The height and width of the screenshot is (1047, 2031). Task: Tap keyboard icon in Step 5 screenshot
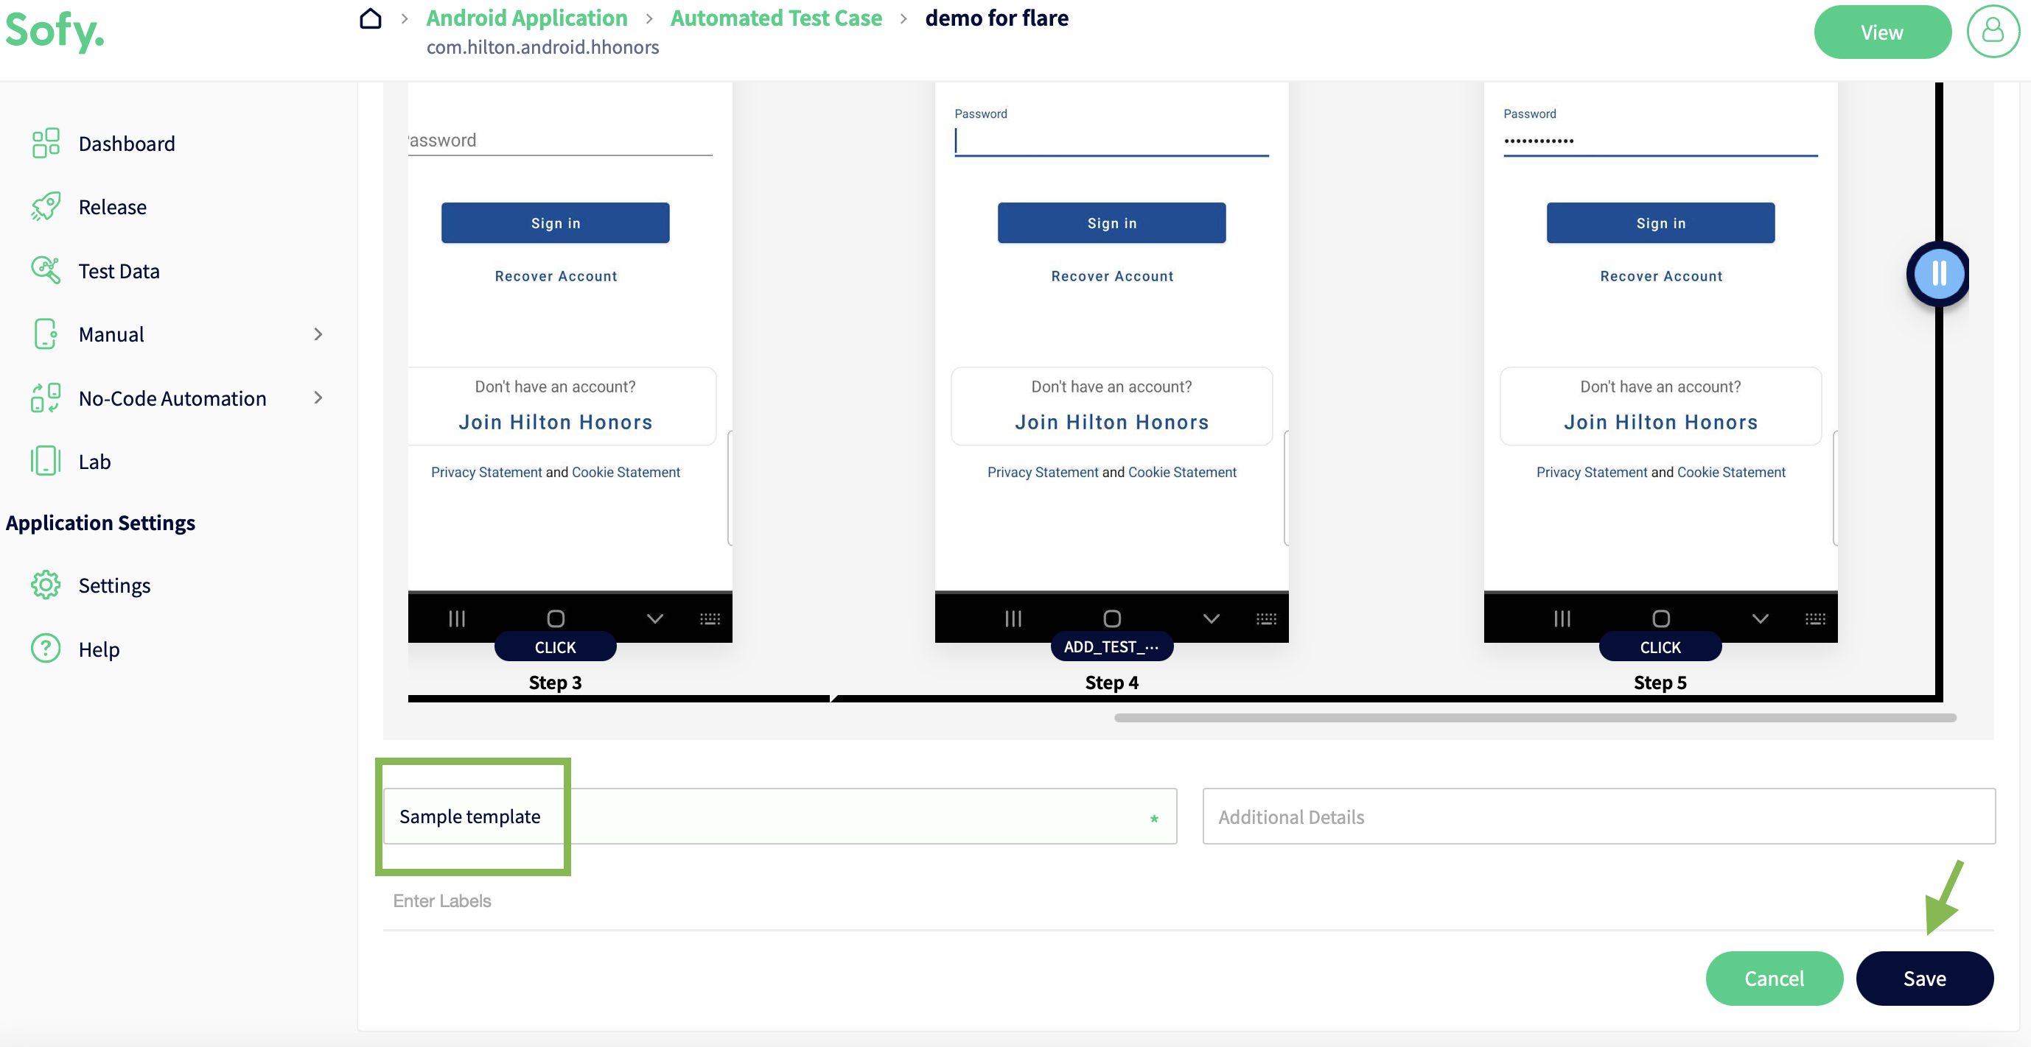(x=1815, y=619)
